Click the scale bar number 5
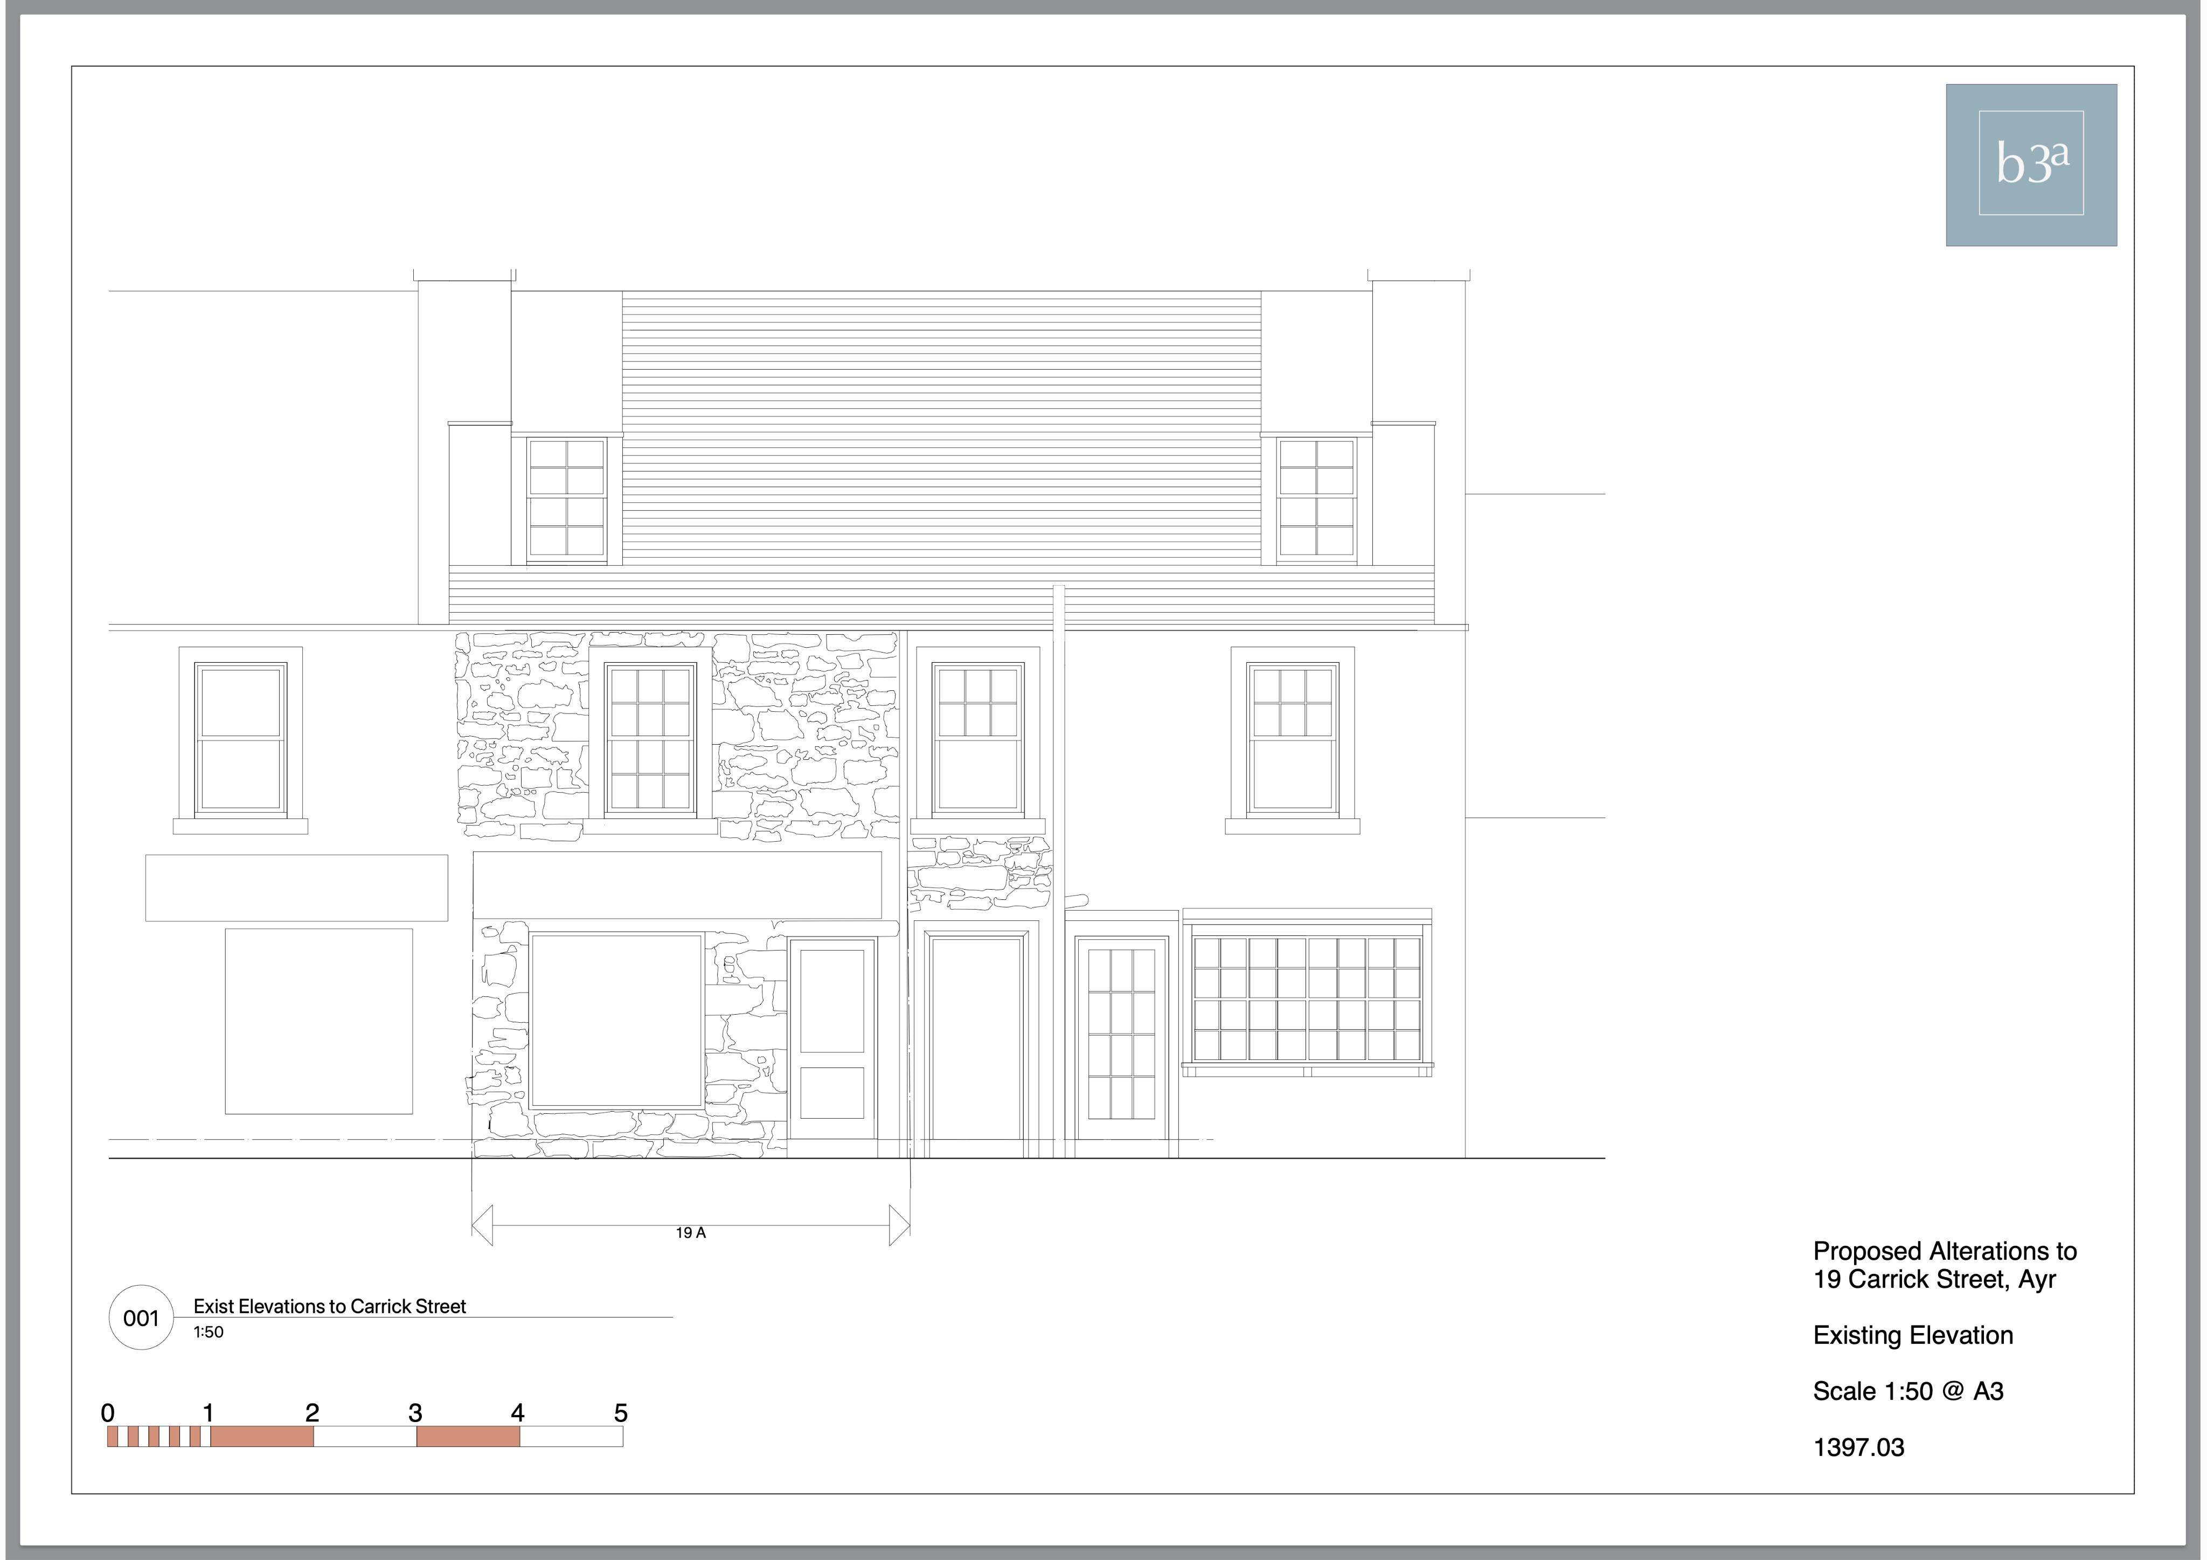This screenshot has height=1560, width=2207. [x=621, y=1413]
